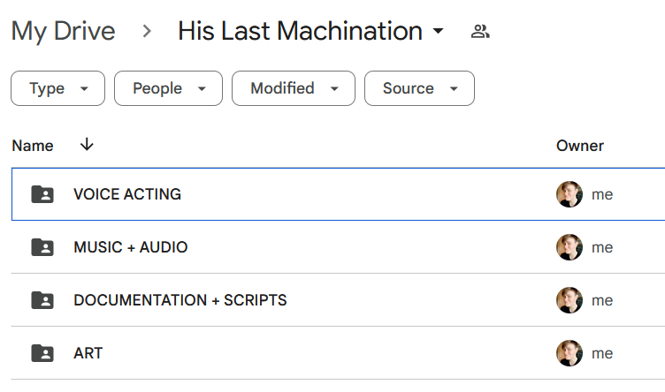Screen dimensions: 665x392
Task: Toggle sort direction arrow next to Name
Action: (x=87, y=145)
